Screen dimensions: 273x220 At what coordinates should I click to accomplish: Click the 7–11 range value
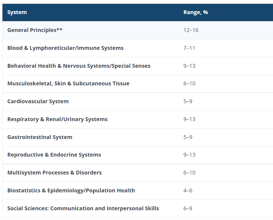[x=189, y=48]
